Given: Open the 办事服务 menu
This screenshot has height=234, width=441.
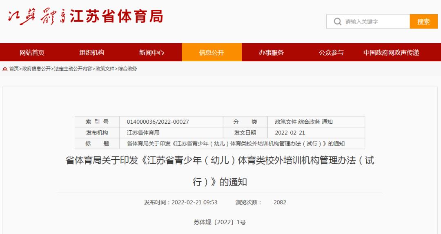Looking at the screenshot, I should tap(271, 53).
